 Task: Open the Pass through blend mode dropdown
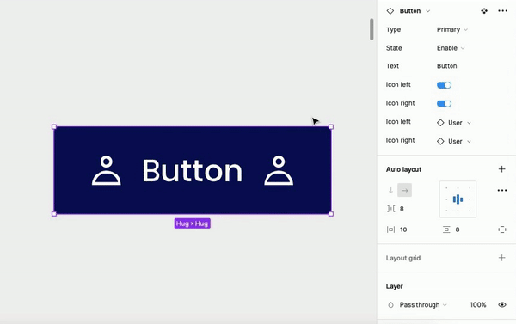(423, 304)
